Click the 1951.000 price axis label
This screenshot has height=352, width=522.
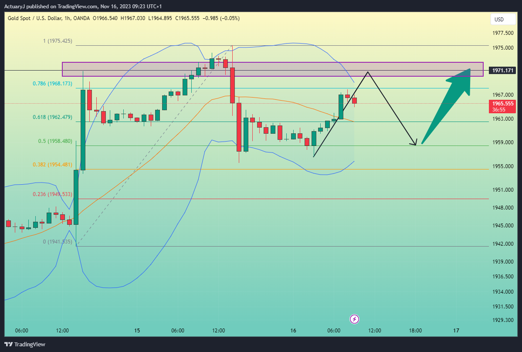pyautogui.click(x=503, y=190)
